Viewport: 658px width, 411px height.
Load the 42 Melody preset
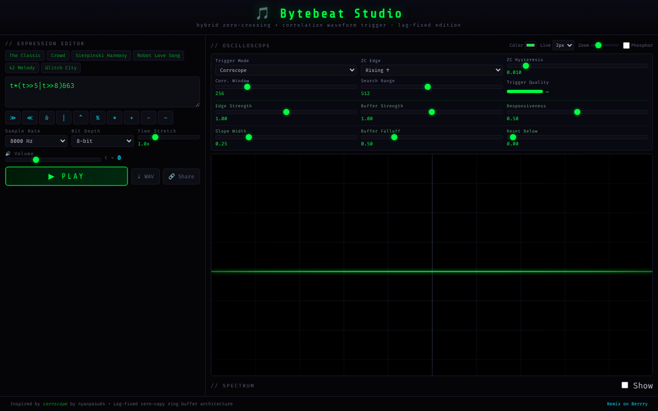tap(22, 68)
